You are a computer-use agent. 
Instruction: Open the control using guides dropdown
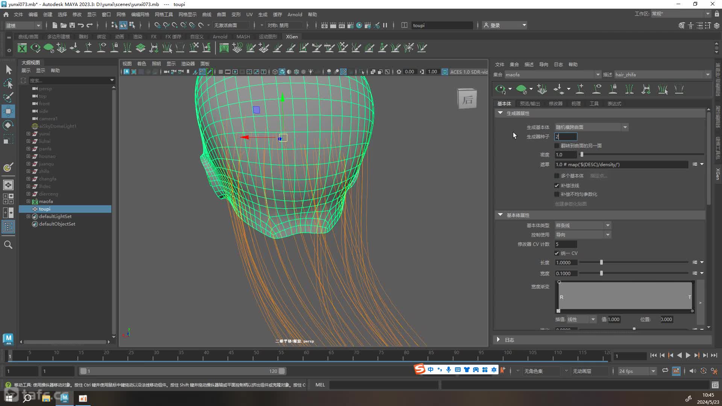(582, 235)
